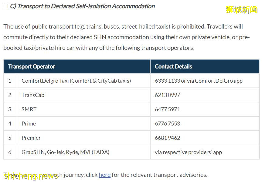Click the Contact Details column header
This screenshot has height=182, width=262.
click(173, 67)
